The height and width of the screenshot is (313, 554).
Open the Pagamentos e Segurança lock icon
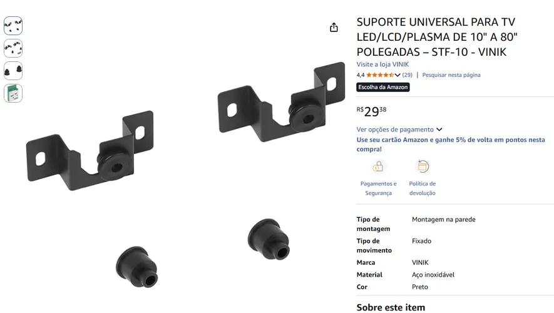pyautogui.click(x=377, y=166)
